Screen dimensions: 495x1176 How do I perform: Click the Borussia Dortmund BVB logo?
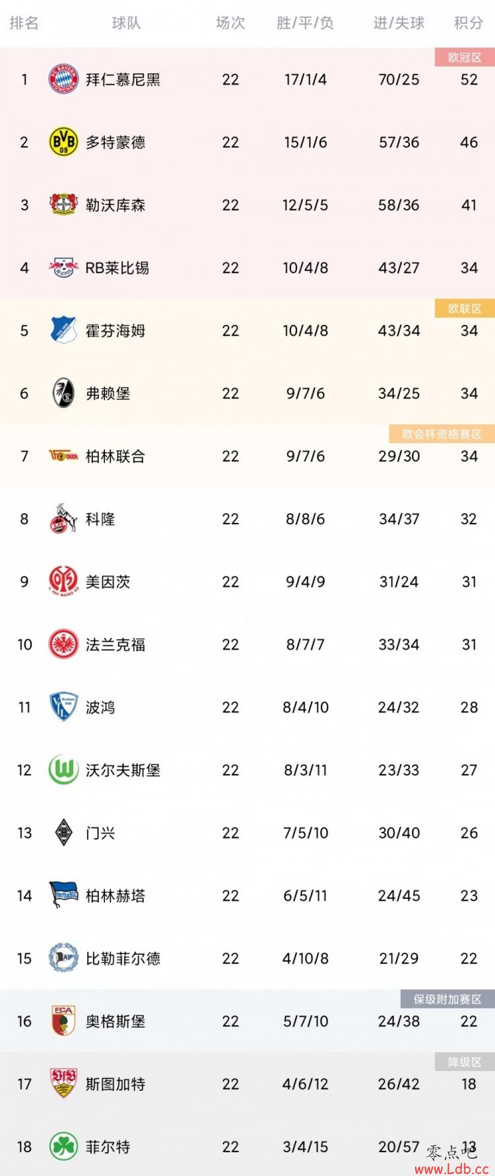(x=64, y=143)
